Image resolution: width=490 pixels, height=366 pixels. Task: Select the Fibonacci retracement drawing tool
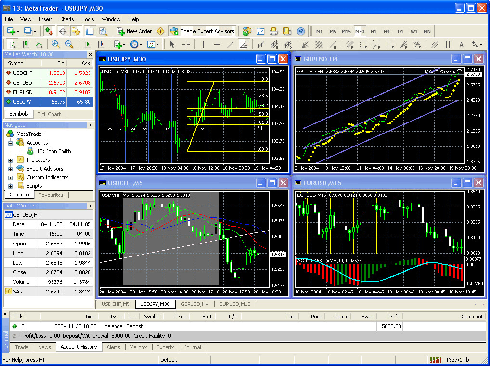pos(350,44)
